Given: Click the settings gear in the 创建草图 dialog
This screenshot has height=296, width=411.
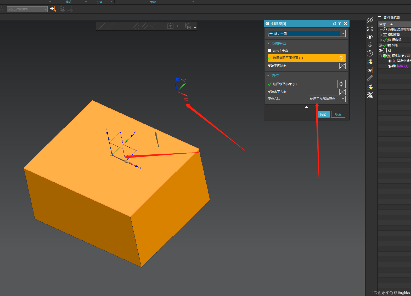Looking at the screenshot, I should (267, 24).
